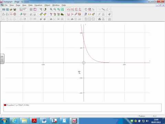The height and width of the screenshot is (124, 165).
Task: Create a new 1D statistics page
Action: (4, 9)
